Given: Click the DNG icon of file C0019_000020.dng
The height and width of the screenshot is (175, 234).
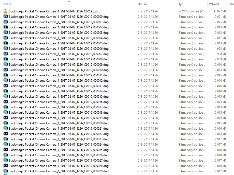Looking at the screenshot, I should (x=6, y=123).
